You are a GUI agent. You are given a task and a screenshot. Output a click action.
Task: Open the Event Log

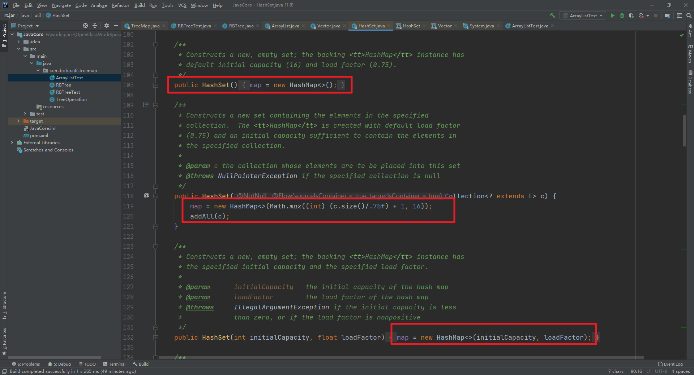(670, 364)
